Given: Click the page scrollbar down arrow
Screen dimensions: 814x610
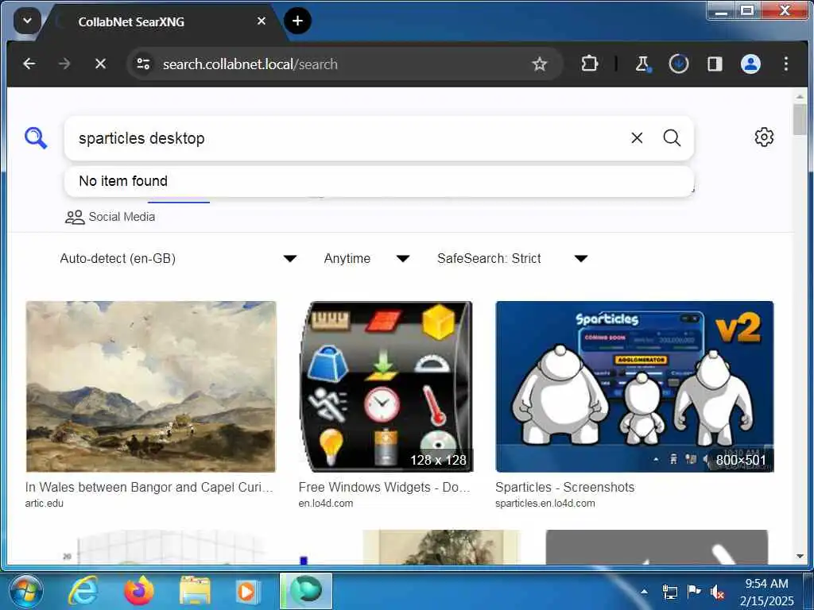Looking at the screenshot, I should [800, 556].
